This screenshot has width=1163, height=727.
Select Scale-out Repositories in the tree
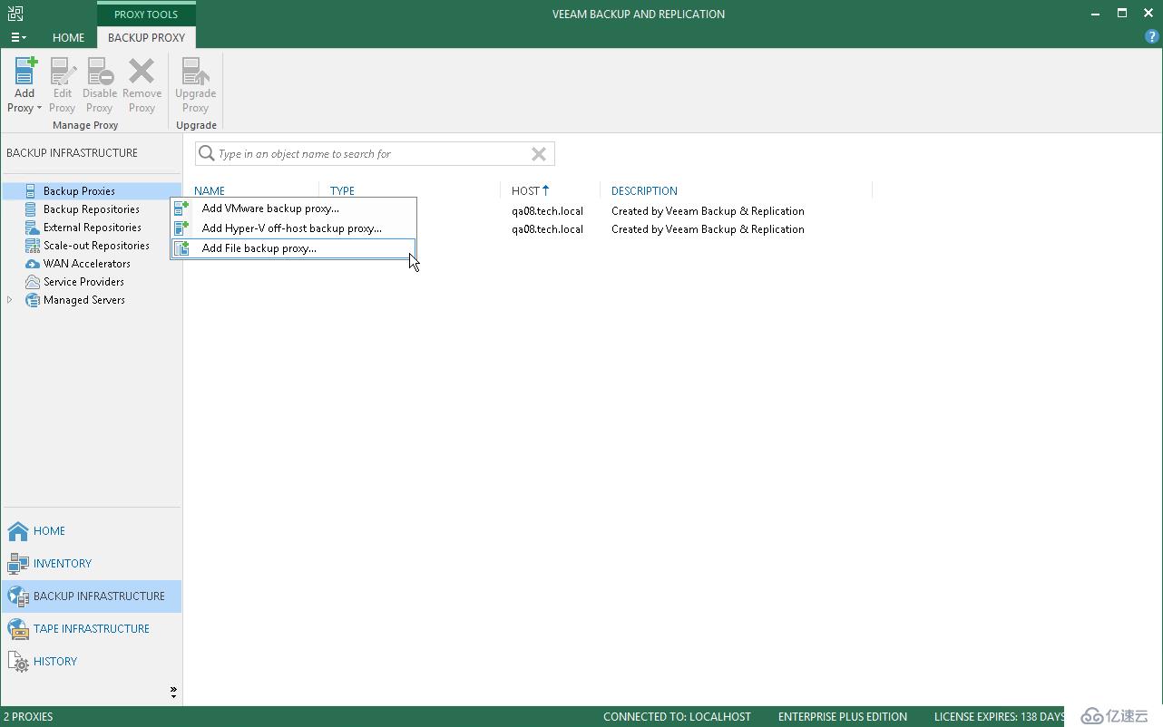[x=96, y=246]
